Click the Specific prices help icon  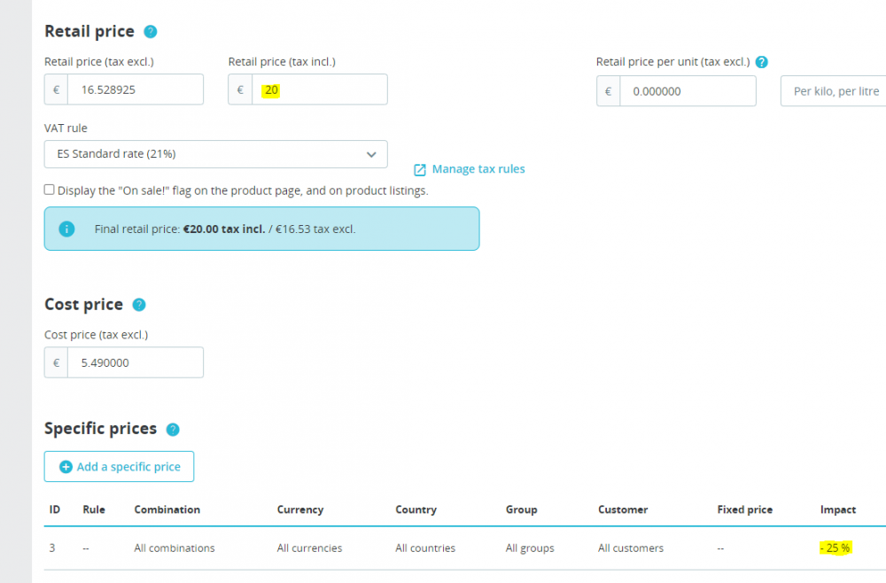click(x=173, y=430)
